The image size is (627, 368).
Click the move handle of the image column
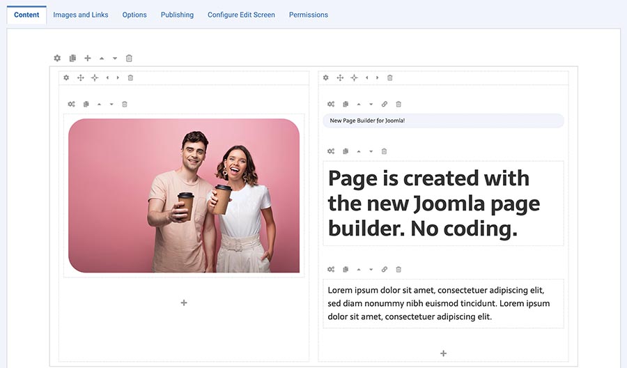[x=80, y=77]
